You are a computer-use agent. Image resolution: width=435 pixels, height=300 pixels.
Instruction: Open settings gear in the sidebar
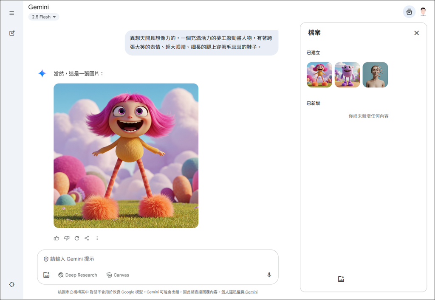pyautogui.click(x=11, y=284)
